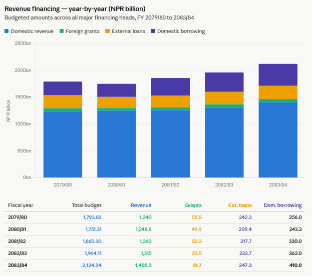Click the total budget value 1,751.31

[94, 229]
